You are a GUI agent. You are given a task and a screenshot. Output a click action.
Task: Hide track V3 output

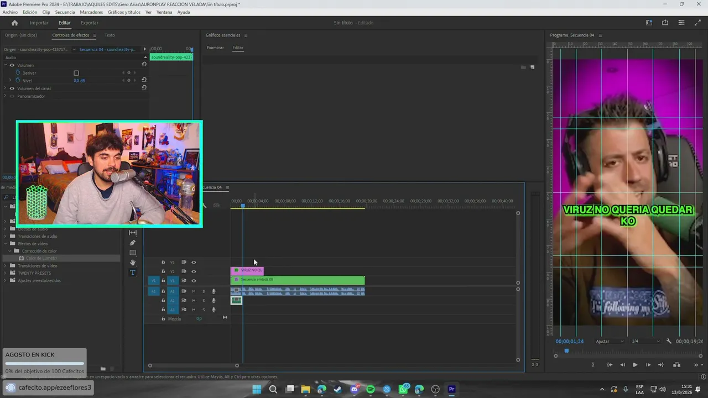point(194,262)
